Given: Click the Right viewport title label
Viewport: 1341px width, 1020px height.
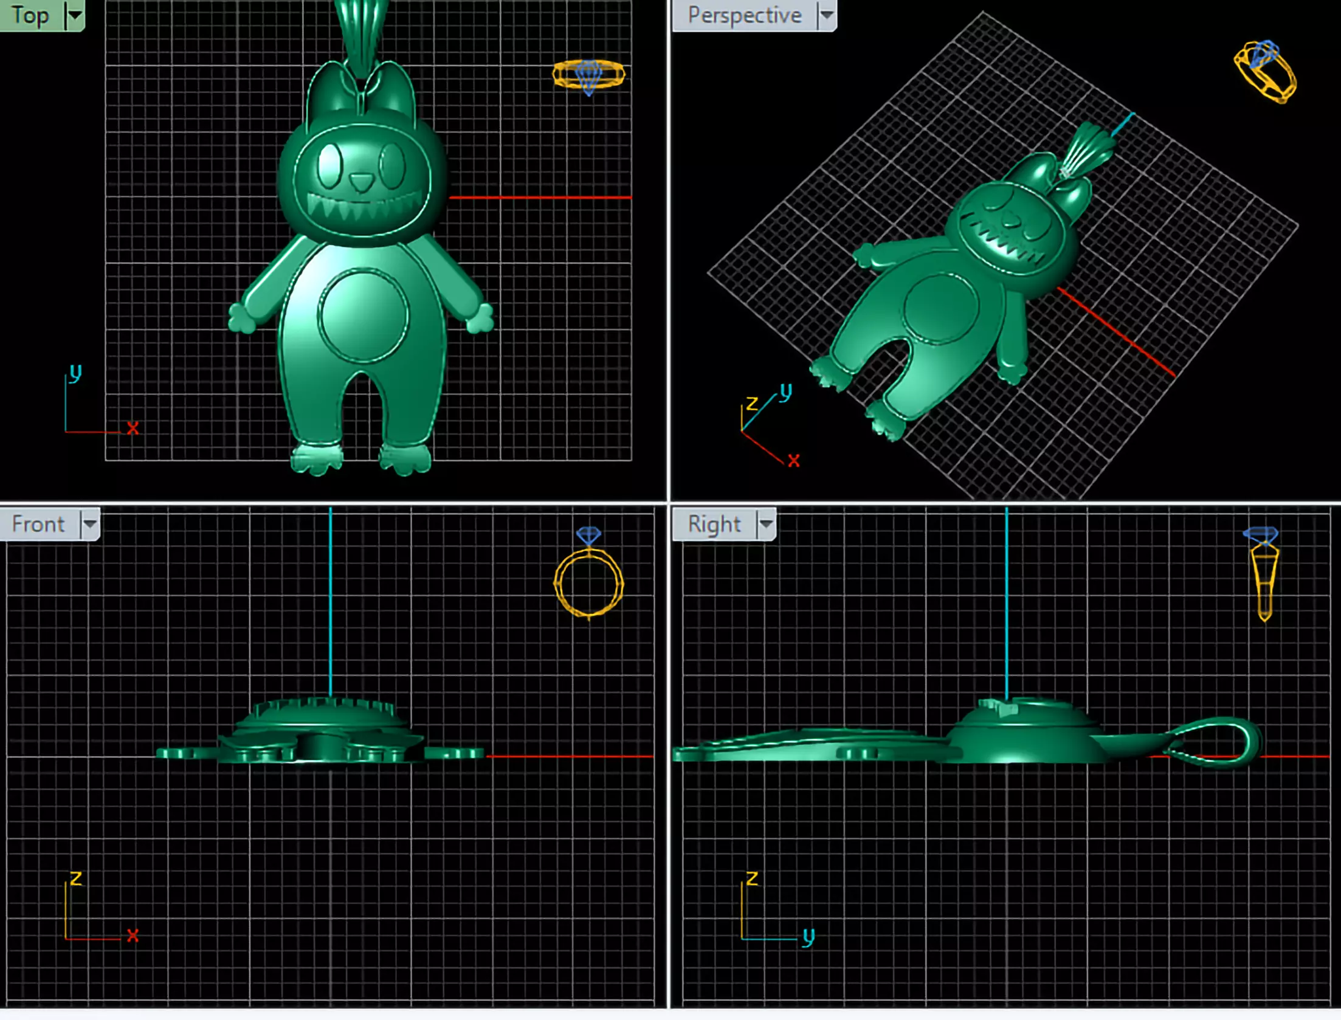Looking at the screenshot, I should click(714, 524).
